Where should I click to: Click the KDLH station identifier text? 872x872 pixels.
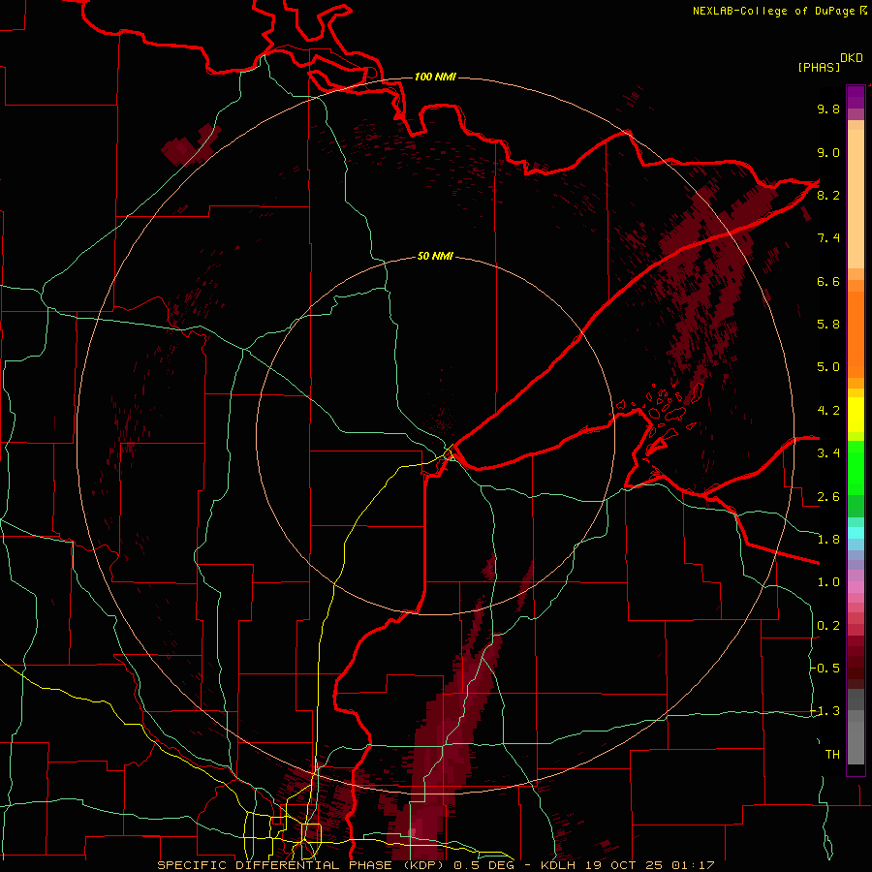coord(559,865)
